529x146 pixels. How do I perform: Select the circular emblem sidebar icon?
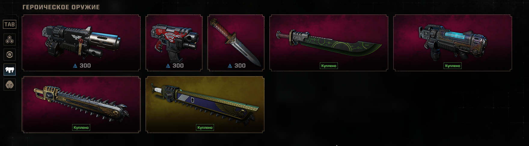[10, 55]
